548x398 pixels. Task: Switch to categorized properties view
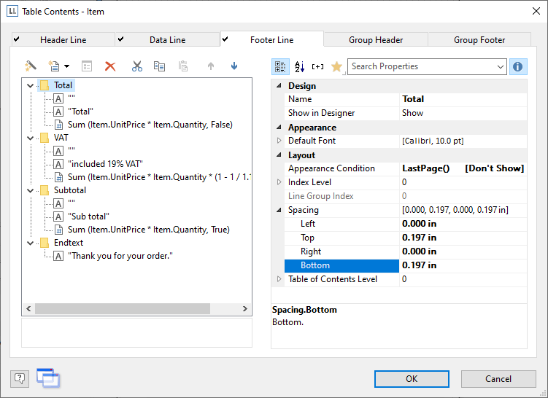point(280,67)
